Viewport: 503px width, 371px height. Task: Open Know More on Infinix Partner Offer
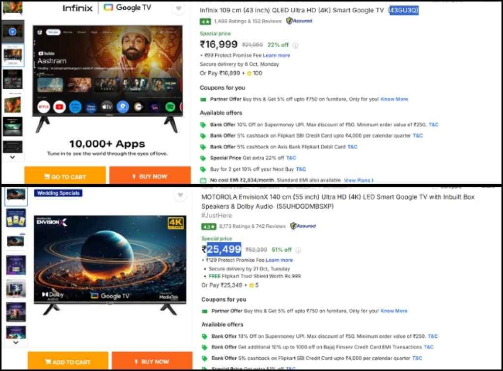tap(394, 99)
